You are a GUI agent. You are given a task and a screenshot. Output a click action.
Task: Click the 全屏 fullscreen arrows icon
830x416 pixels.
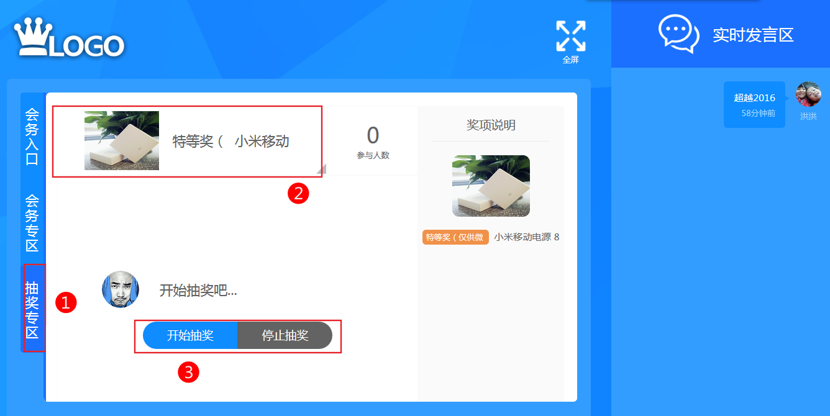(x=570, y=36)
